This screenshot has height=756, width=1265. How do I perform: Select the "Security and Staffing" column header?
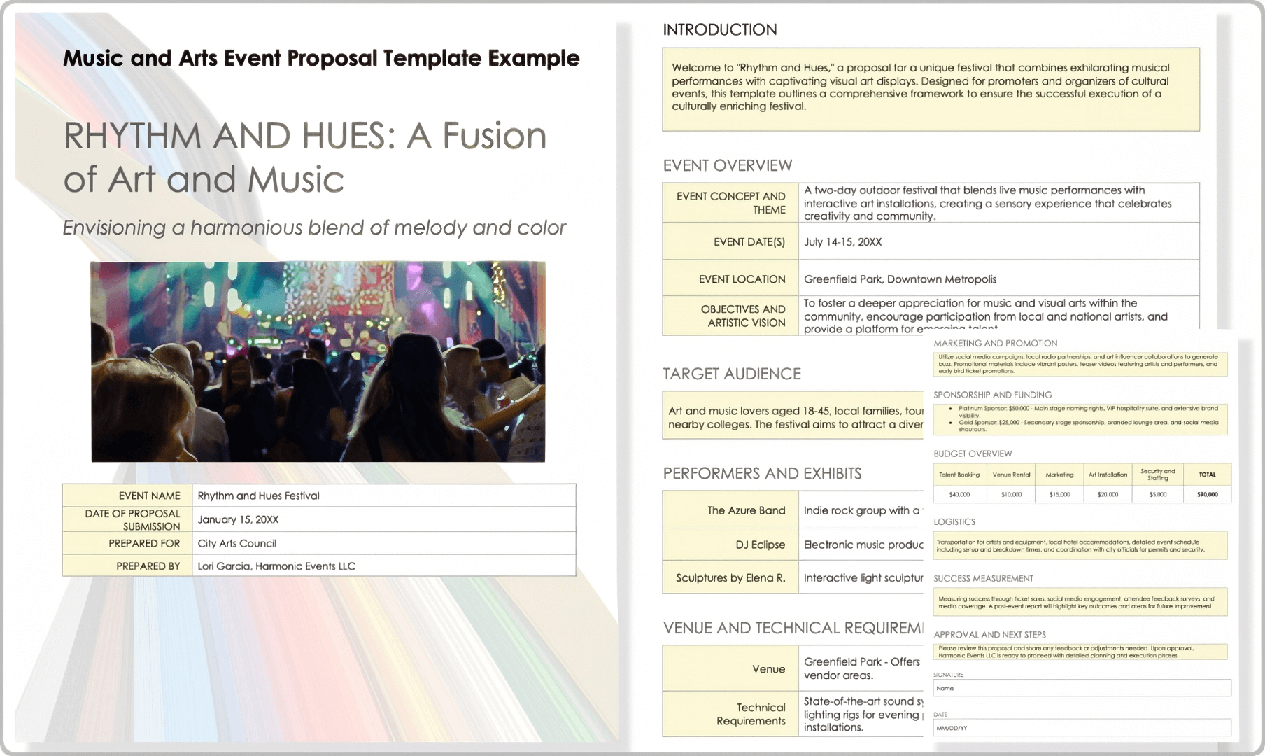point(1158,475)
